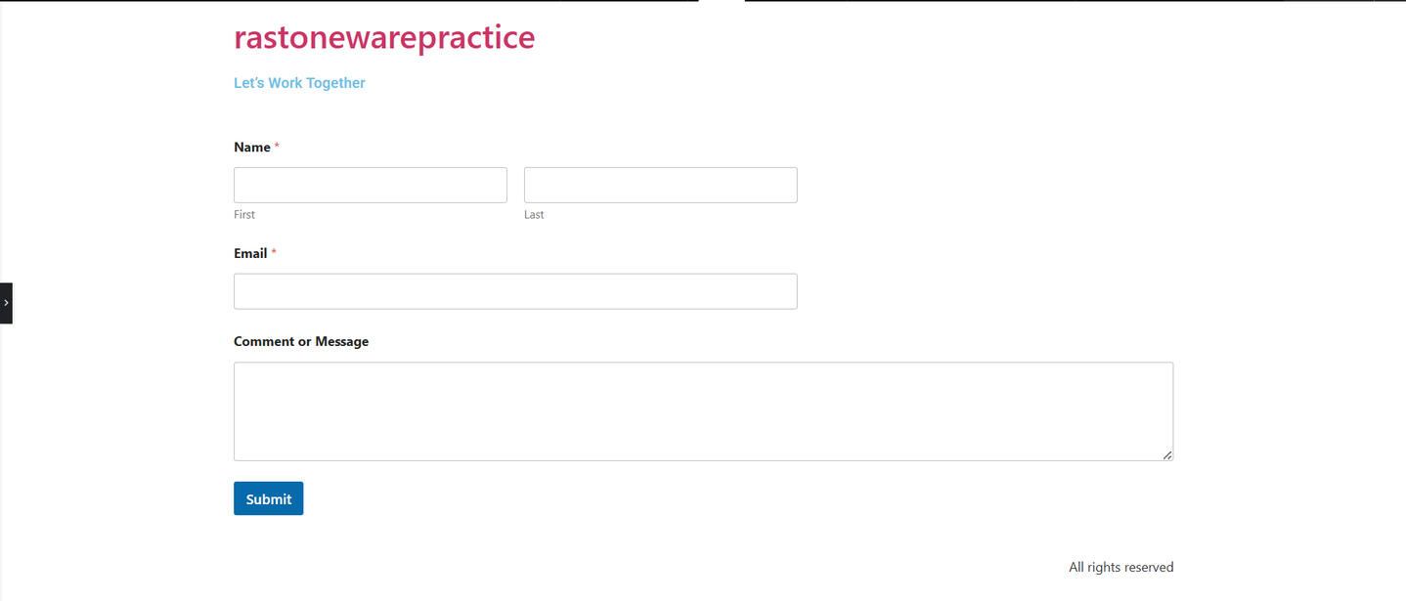Click the dark tab on left edge
The image size is (1406, 601).
click(x=6, y=303)
